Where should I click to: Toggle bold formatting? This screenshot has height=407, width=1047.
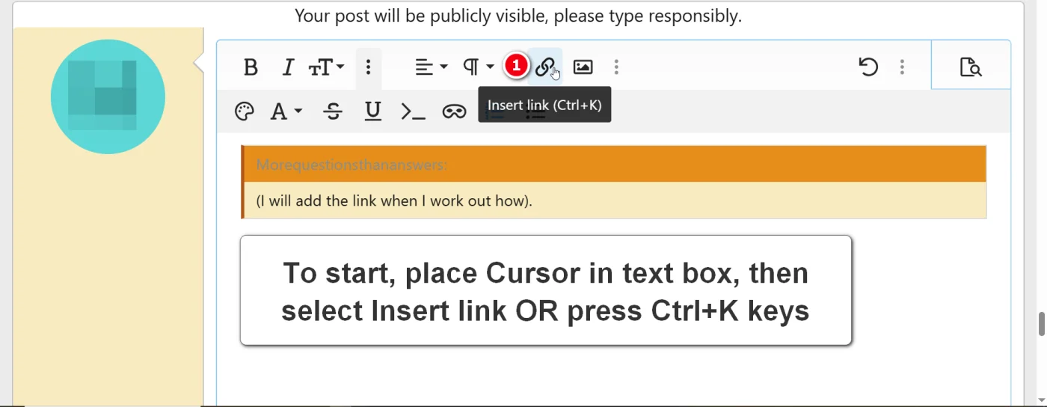pyautogui.click(x=251, y=67)
